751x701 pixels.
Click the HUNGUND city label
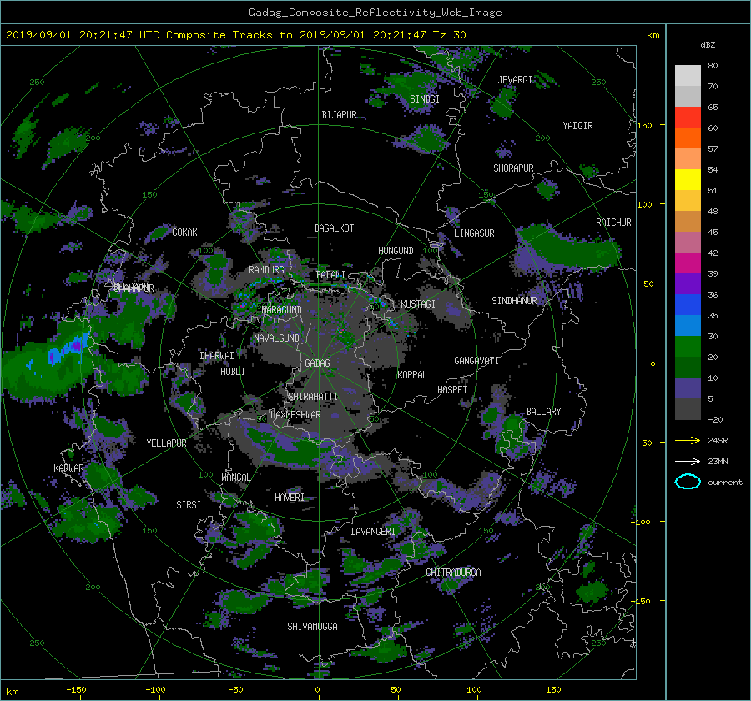[x=396, y=251]
